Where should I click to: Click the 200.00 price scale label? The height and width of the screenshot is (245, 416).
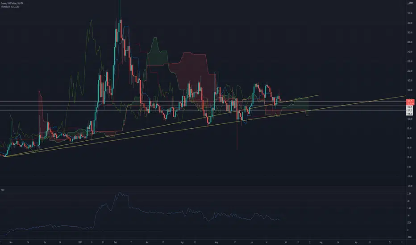tap(410, 71)
